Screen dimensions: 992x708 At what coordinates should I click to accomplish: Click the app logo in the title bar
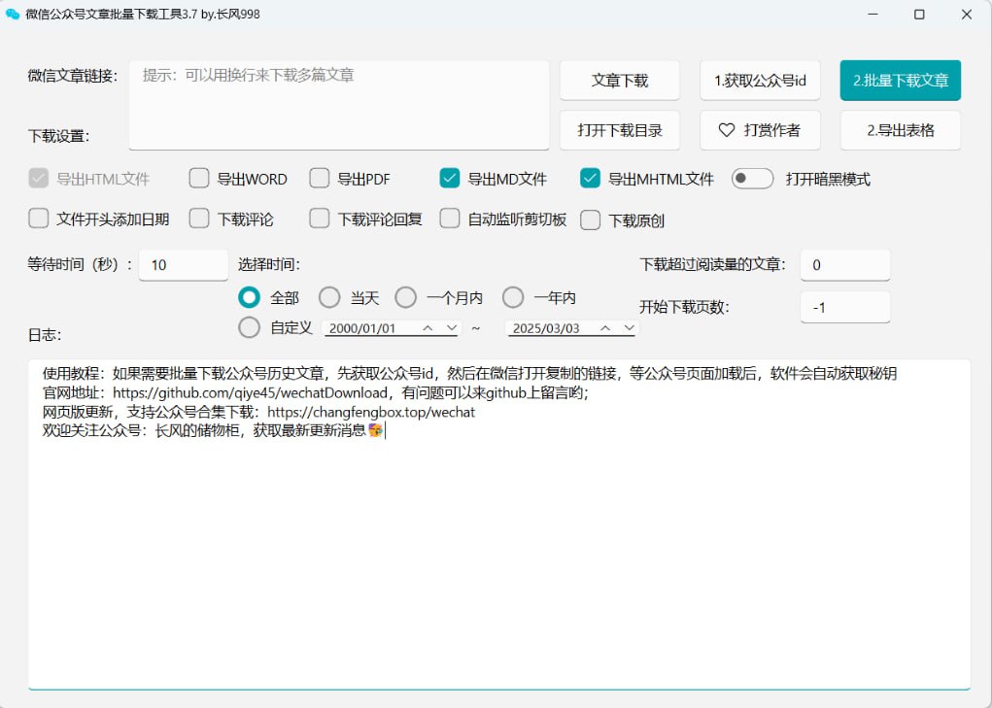coord(12,15)
